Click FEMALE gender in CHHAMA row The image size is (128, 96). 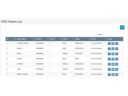(x=65, y=64)
